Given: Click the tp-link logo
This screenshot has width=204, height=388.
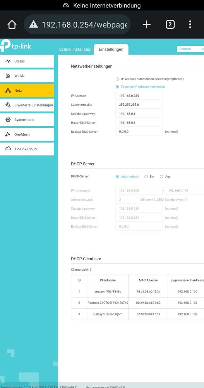Looking at the screenshot, I should (16, 46).
